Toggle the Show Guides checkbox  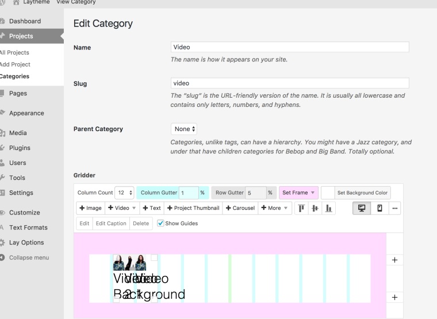pyautogui.click(x=161, y=224)
